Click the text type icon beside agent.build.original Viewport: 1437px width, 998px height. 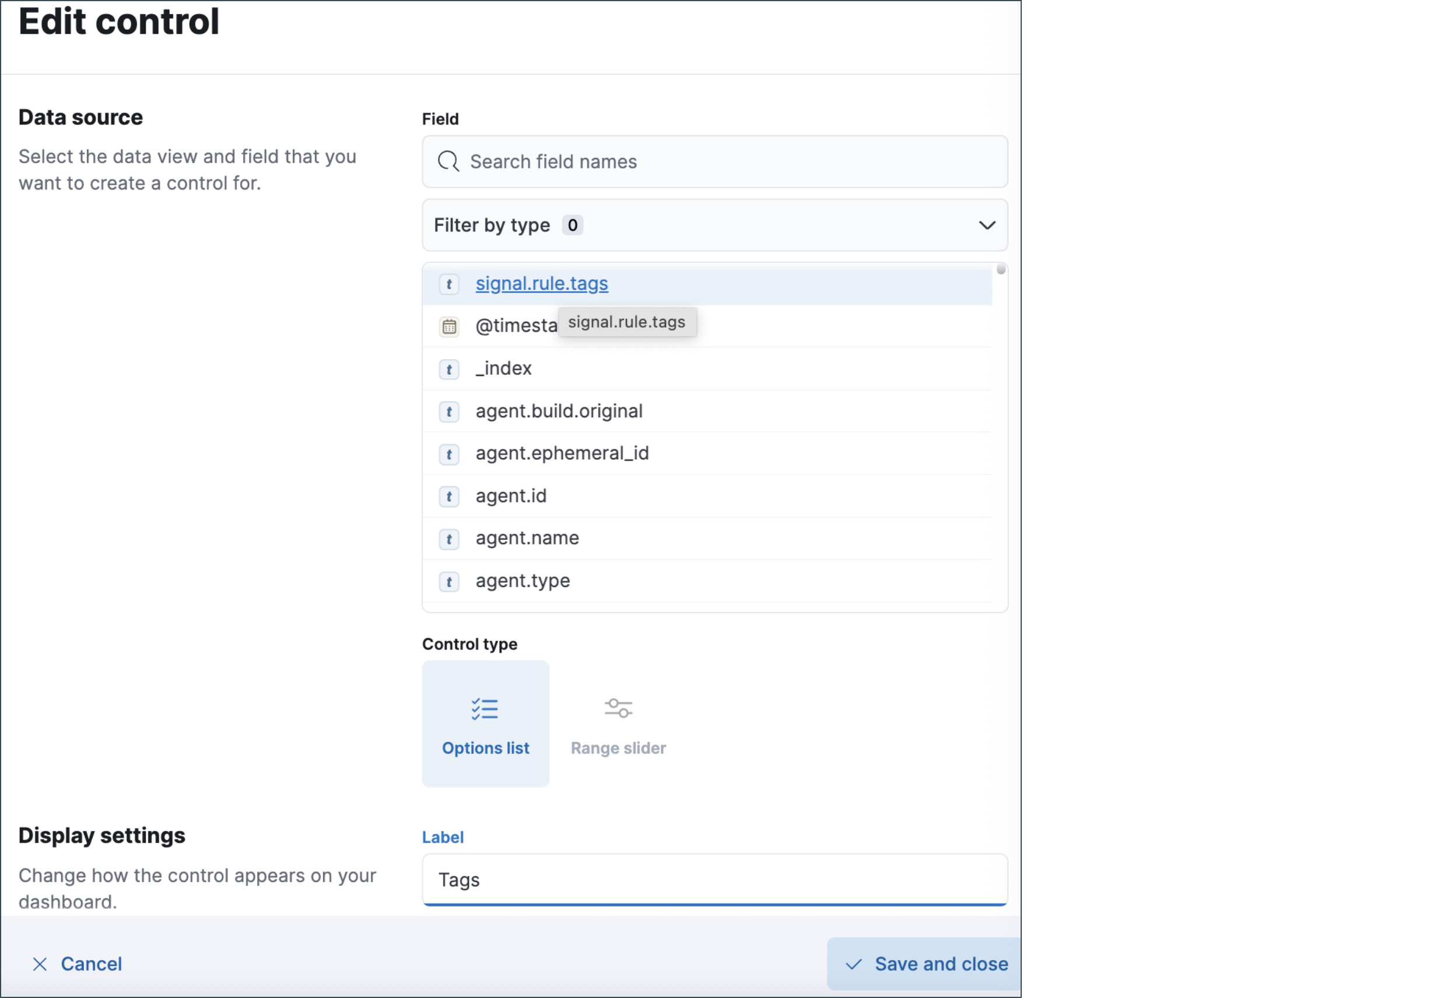pos(448,412)
